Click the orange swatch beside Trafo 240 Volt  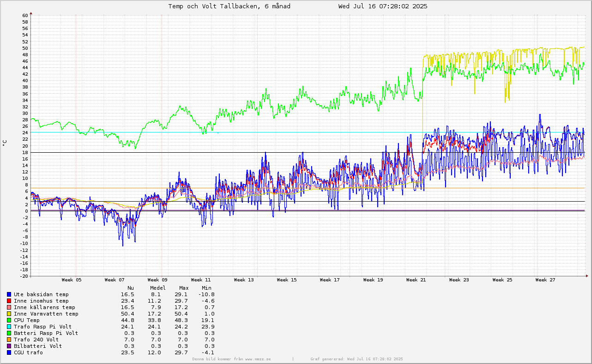coord(9,340)
